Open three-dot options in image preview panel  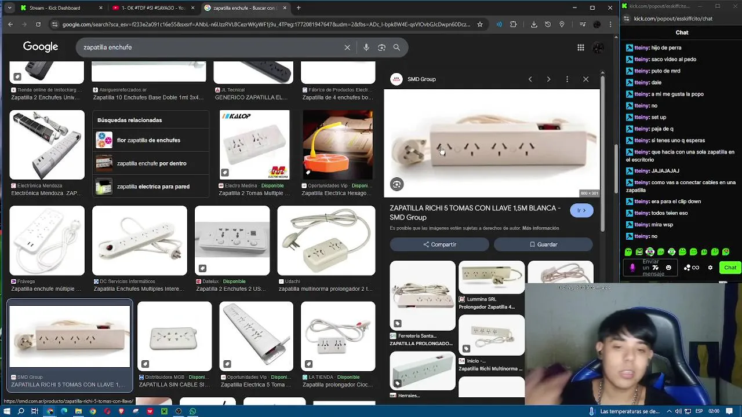[567, 79]
